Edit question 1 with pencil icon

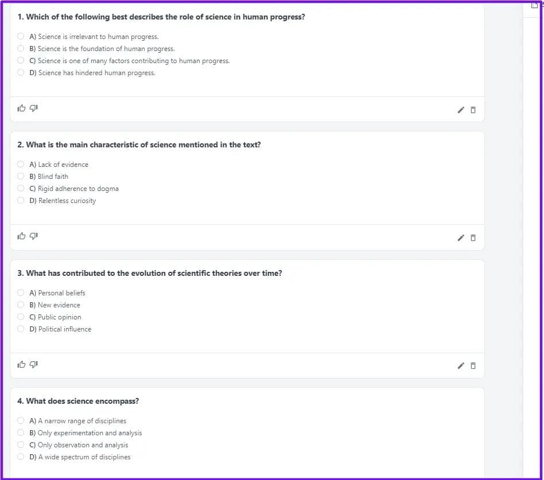tap(460, 110)
